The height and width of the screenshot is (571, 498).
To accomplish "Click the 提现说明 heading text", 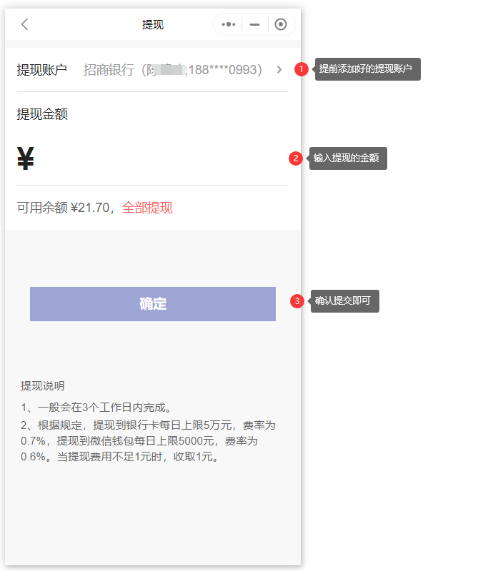I will tap(43, 386).
